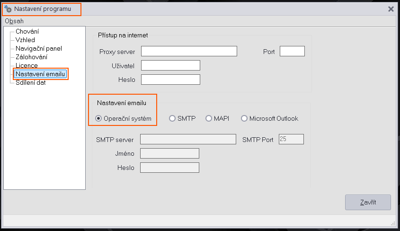Select Vzhled in the settings tree
Image resolution: width=400 pixels, height=231 pixels.
pyautogui.click(x=25, y=40)
